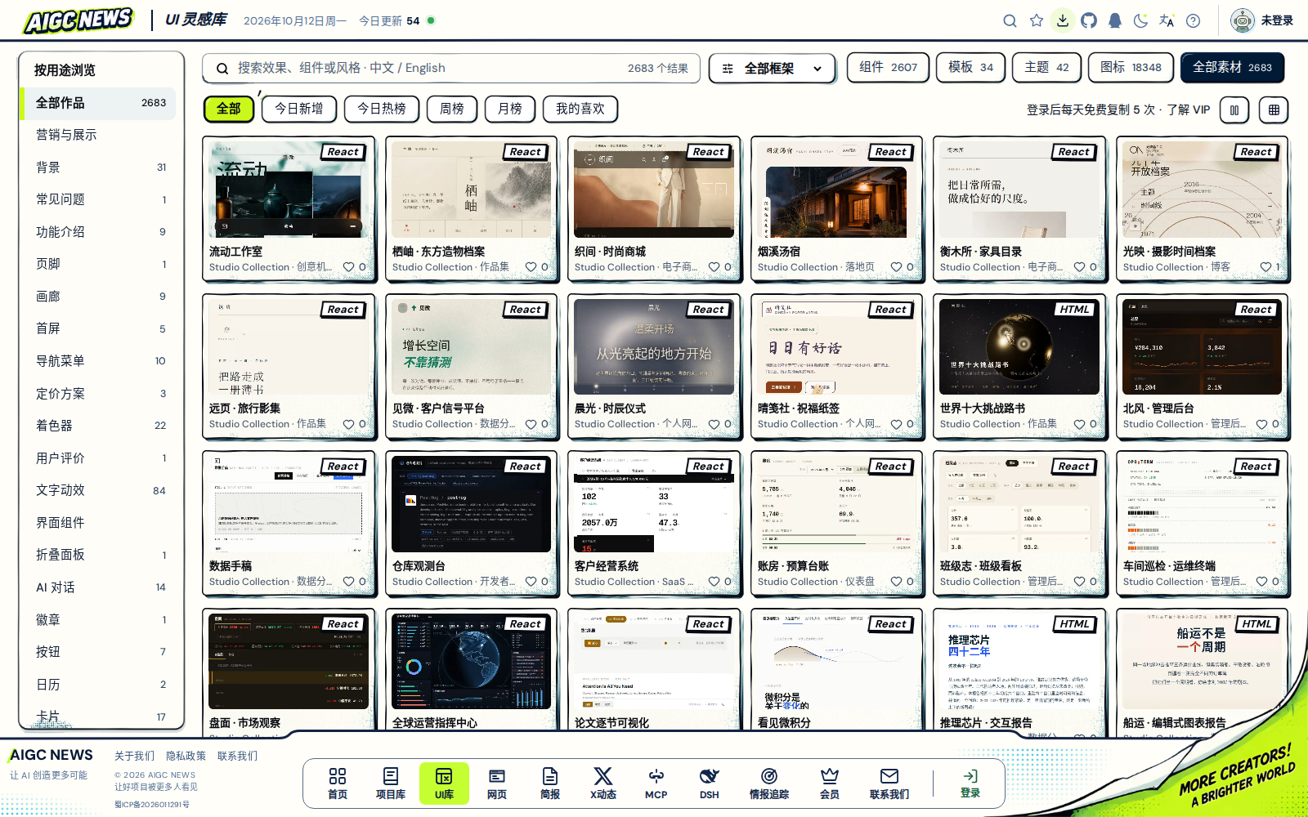1308x817 pixels.
Task: Open the GitHub icon link
Action: point(1089,21)
